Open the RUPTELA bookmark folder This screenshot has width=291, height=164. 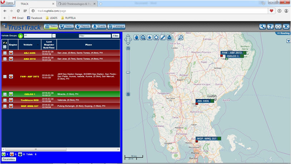point(68,18)
